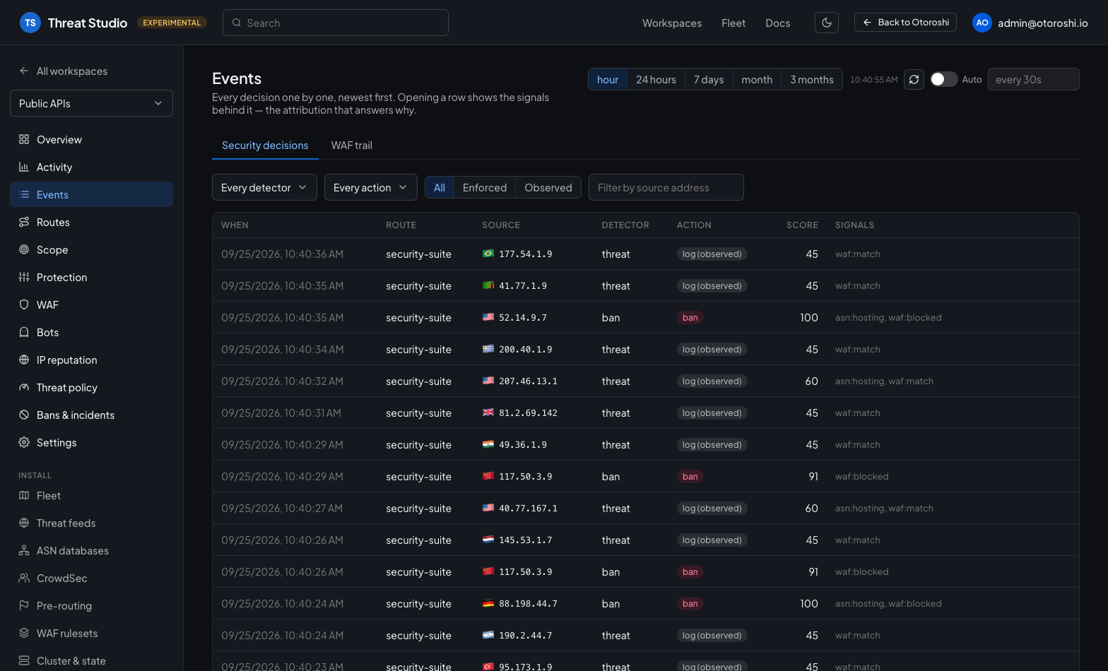Open the Docs top menu
This screenshot has height=671, width=1108.
778,23
